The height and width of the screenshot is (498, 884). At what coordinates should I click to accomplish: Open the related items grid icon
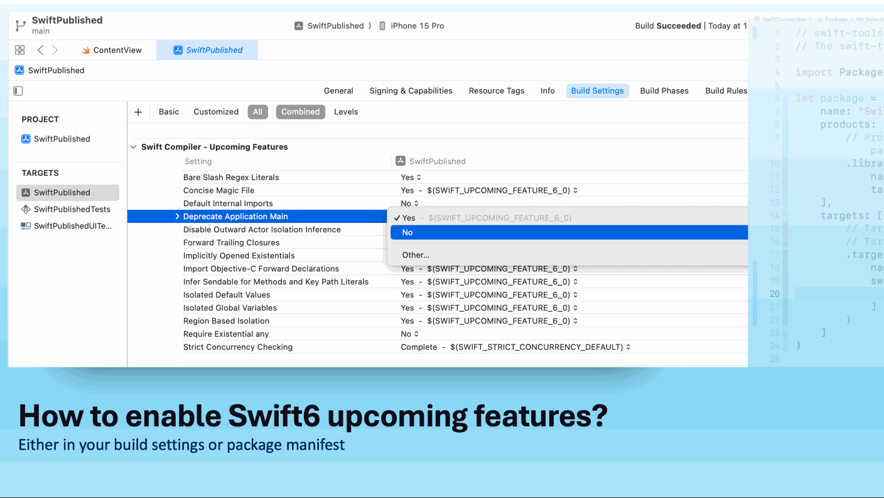19,50
